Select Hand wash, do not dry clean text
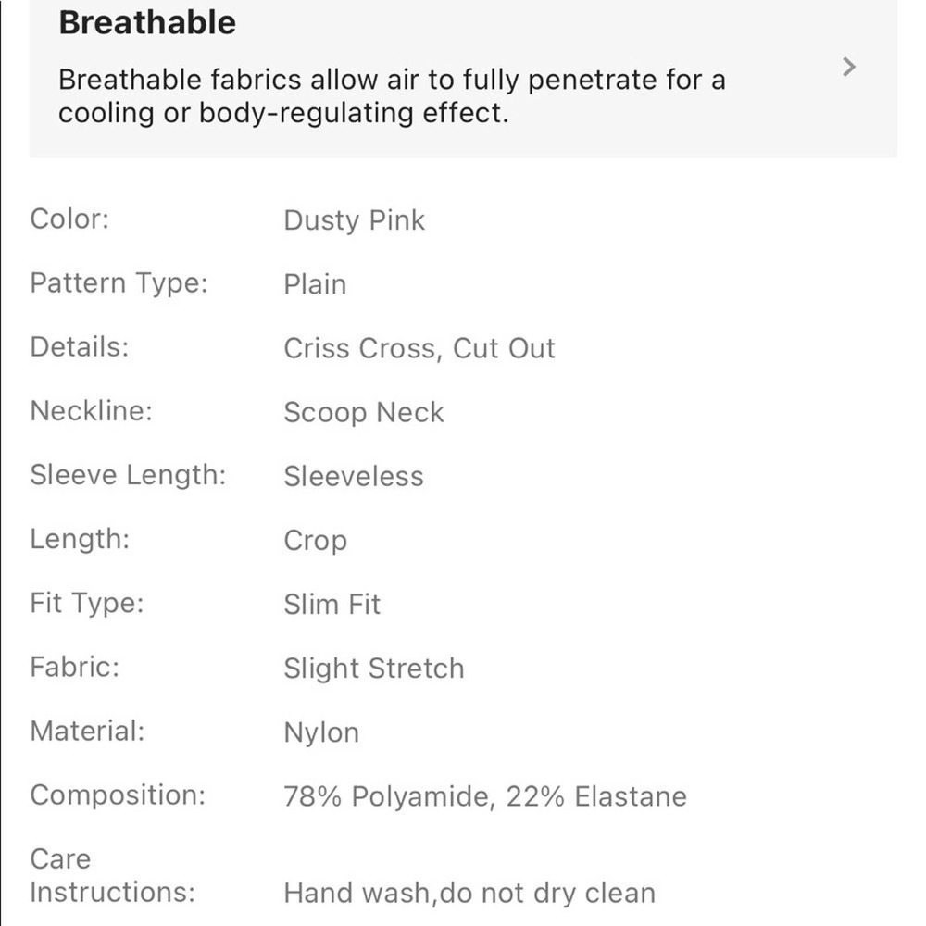 469,893
